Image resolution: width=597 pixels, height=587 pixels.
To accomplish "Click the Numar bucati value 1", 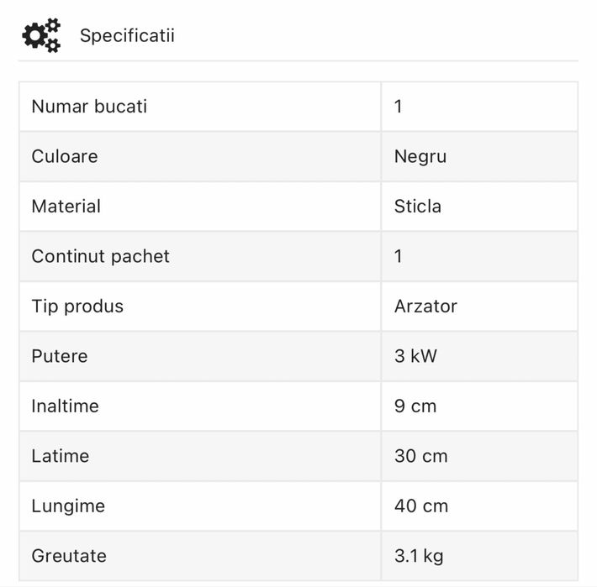I will pos(398,107).
